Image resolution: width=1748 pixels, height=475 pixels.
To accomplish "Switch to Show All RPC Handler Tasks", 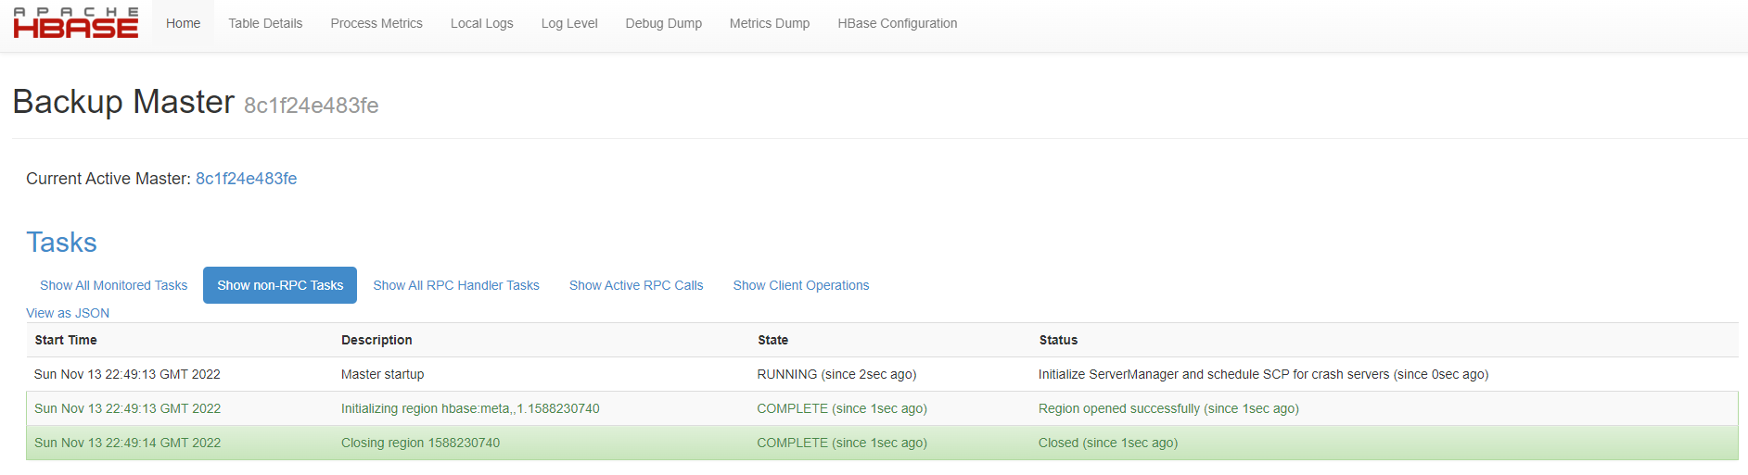I will point(455,285).
